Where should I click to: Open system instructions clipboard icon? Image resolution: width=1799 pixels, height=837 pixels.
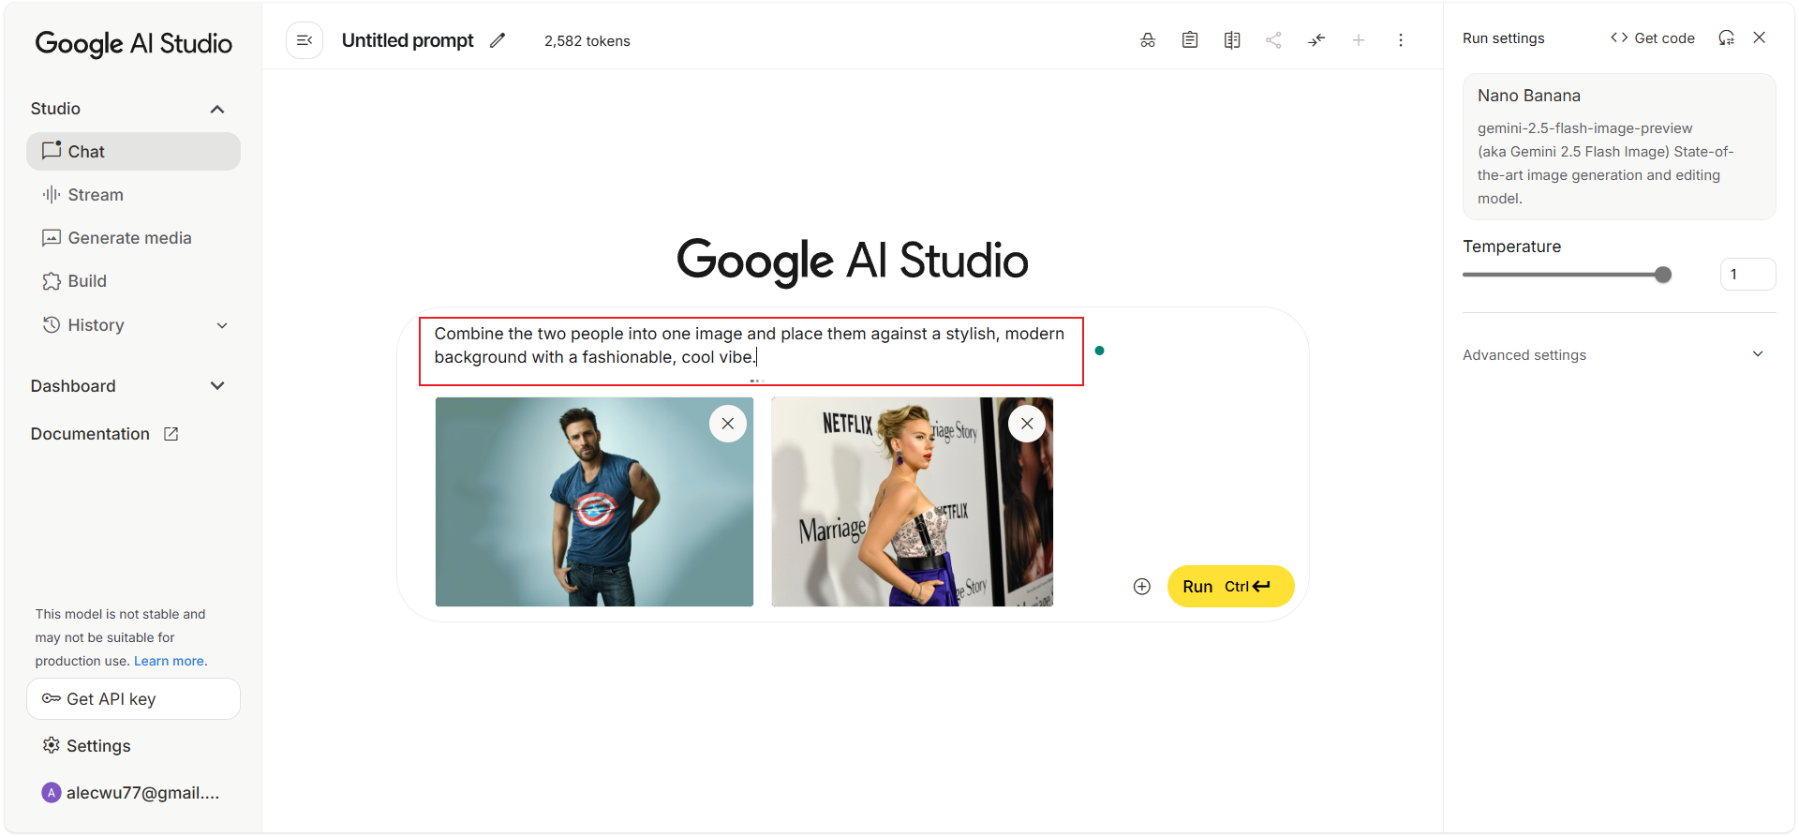click(x=1190, y=40)
